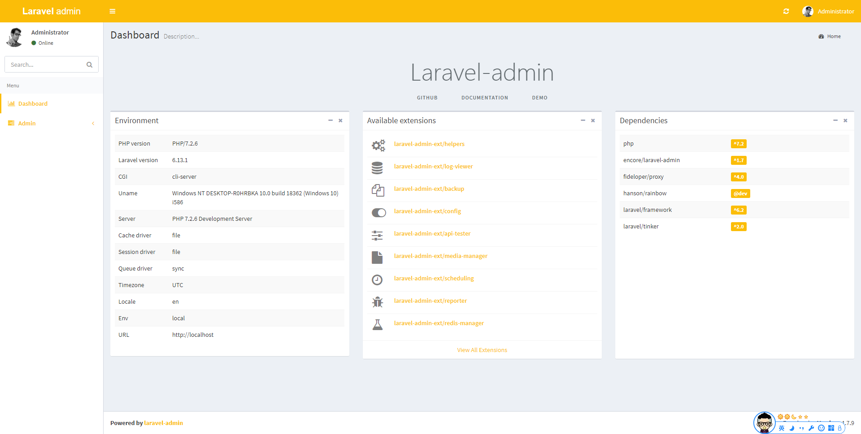Click the log-viewer database icon
This screenshot has height=434, width=861.
377,168
